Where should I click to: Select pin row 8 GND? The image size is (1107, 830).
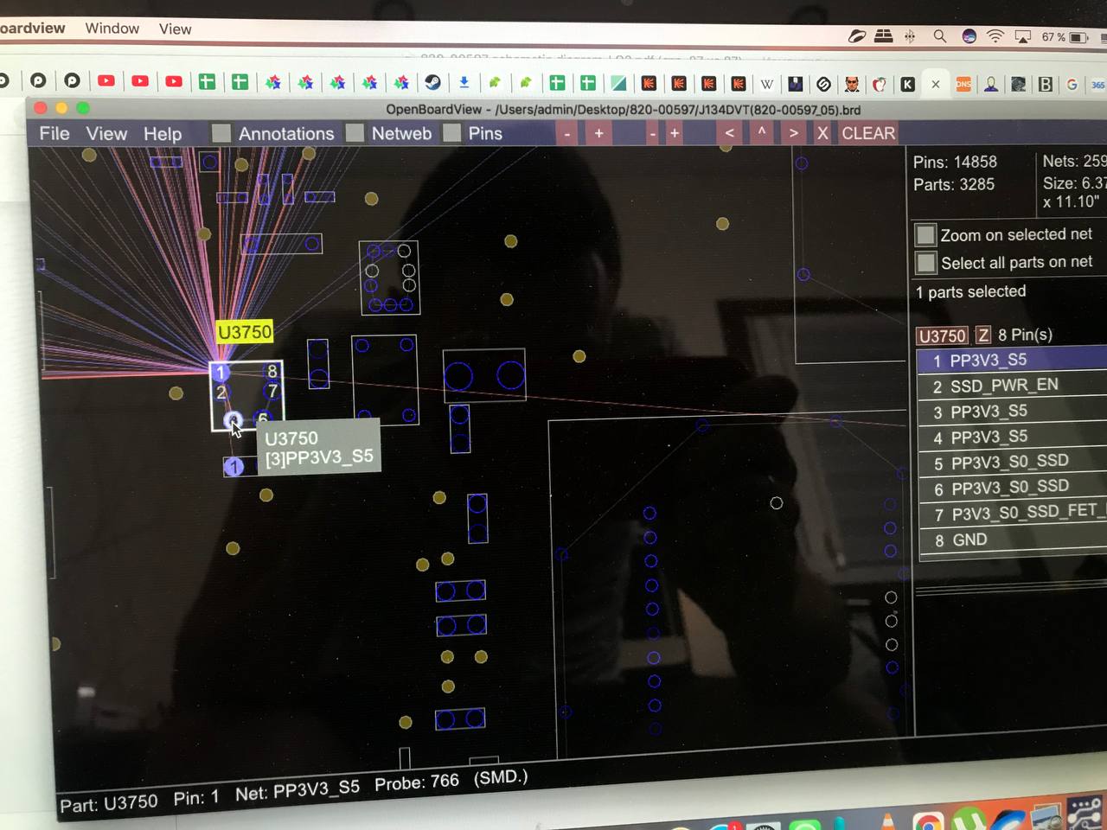[1012, 539]
